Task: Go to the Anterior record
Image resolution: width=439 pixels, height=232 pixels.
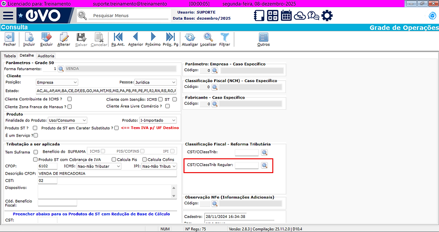Action: coord(135,40)
